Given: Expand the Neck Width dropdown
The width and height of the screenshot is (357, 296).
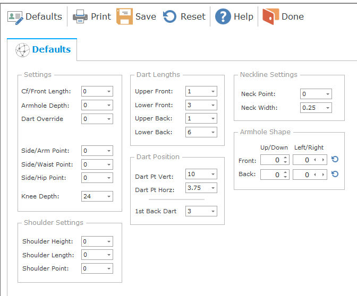Looking at the screenshot, I should pyautogui.click(x=327, y=108).
